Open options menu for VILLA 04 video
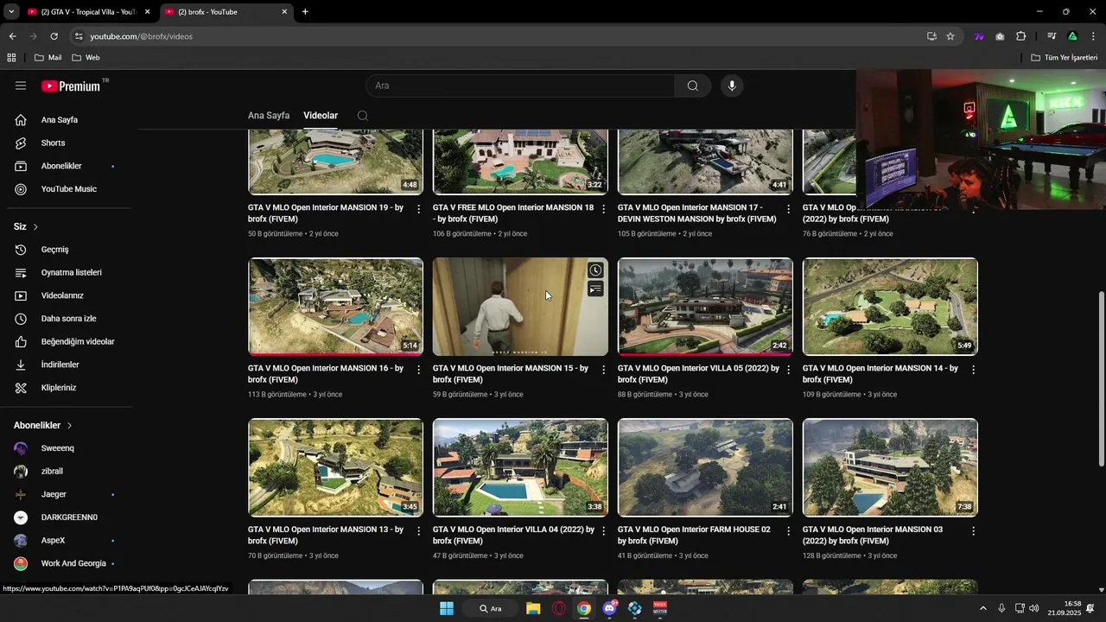1106x622 pixels. click(x=603, y=530)
